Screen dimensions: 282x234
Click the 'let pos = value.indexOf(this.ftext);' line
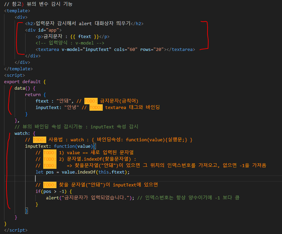(x=83, y=172)
